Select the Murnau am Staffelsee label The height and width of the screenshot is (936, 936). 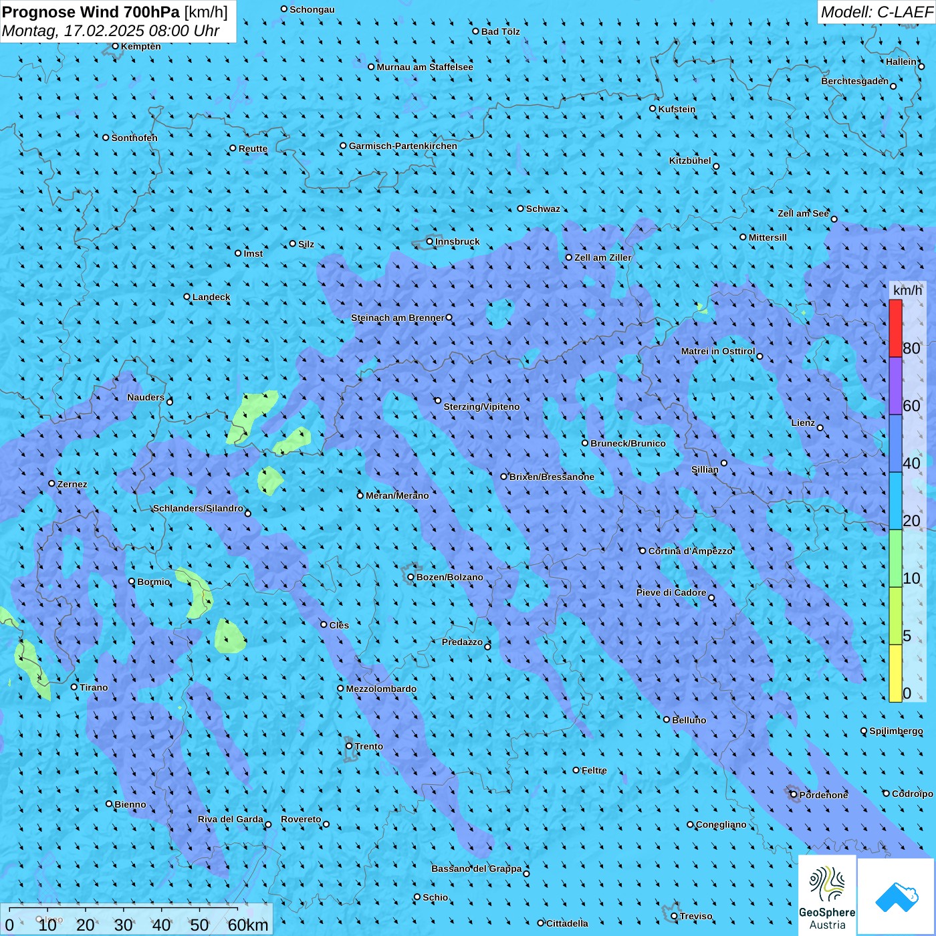point(425,67)
